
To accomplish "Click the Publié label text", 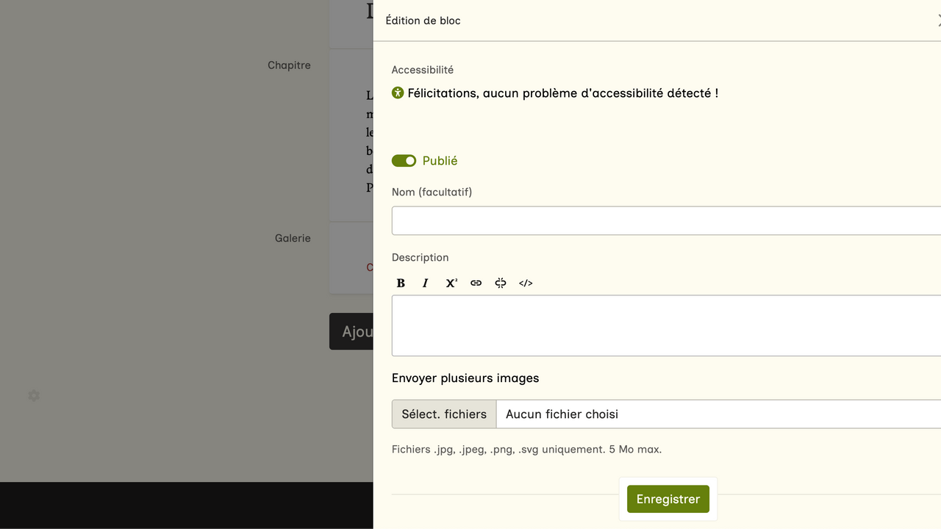I will click(x=440, y=161).
